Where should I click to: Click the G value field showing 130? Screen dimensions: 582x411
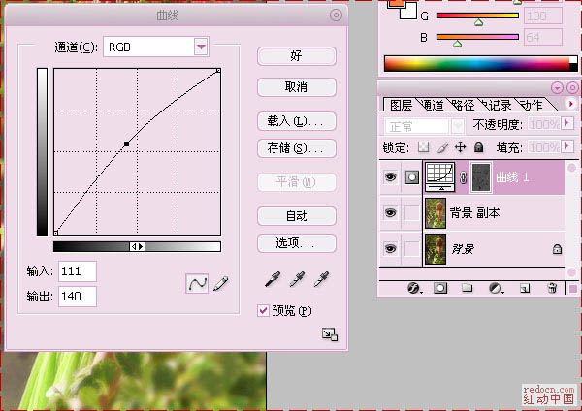click(542, 16)
